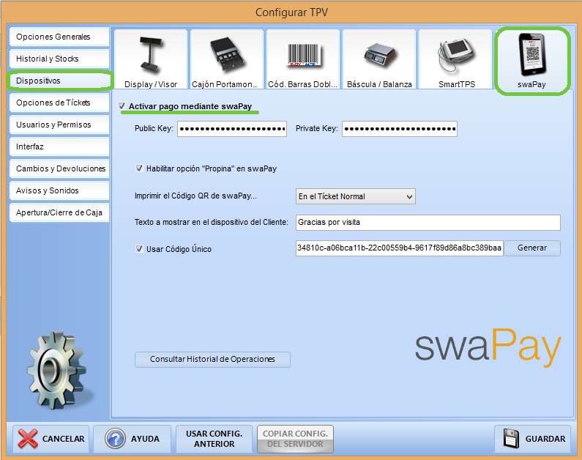Click COPIAR CONFIG. DEL SERVIDOR button

[x=296, y=439]
